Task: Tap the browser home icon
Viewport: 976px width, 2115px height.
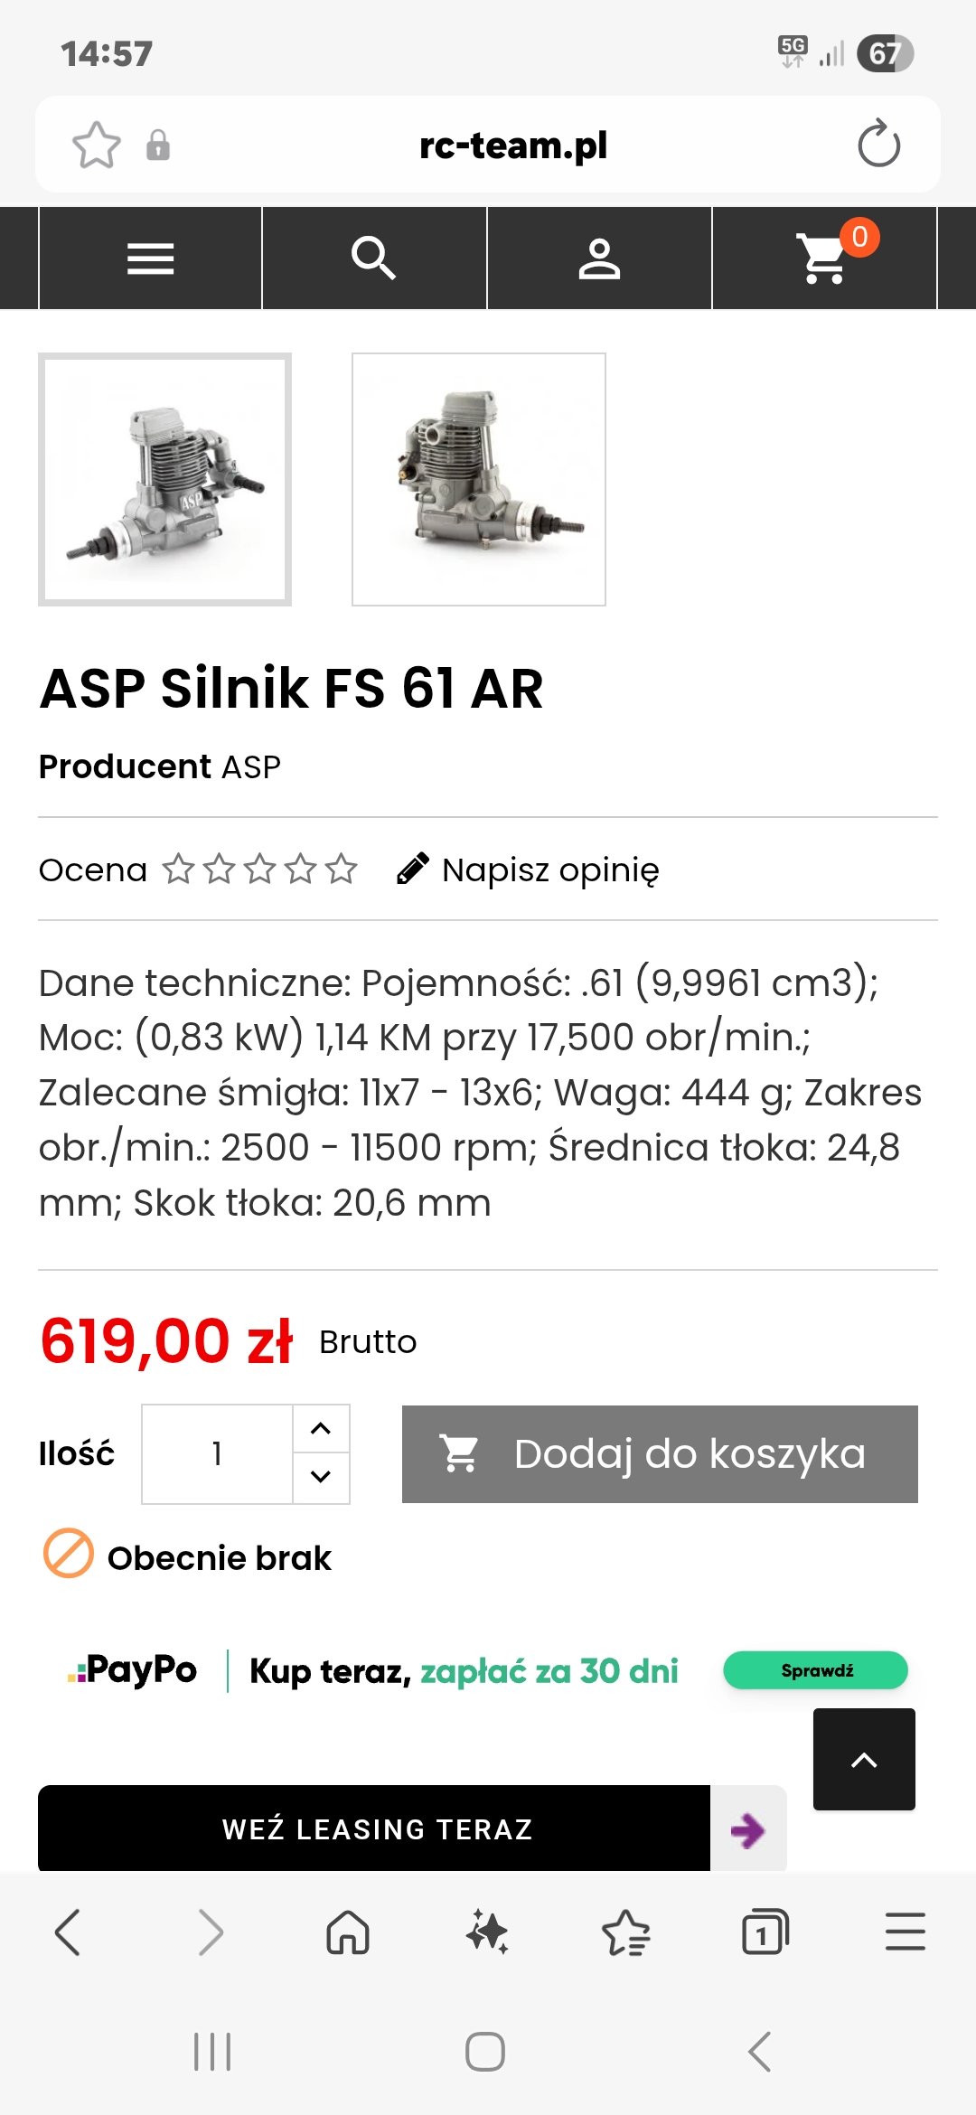Action: tap(348, 1932)
